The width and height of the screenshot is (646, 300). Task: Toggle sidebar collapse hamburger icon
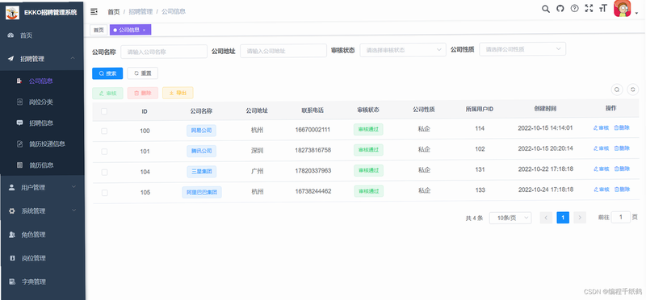[94, 11]
